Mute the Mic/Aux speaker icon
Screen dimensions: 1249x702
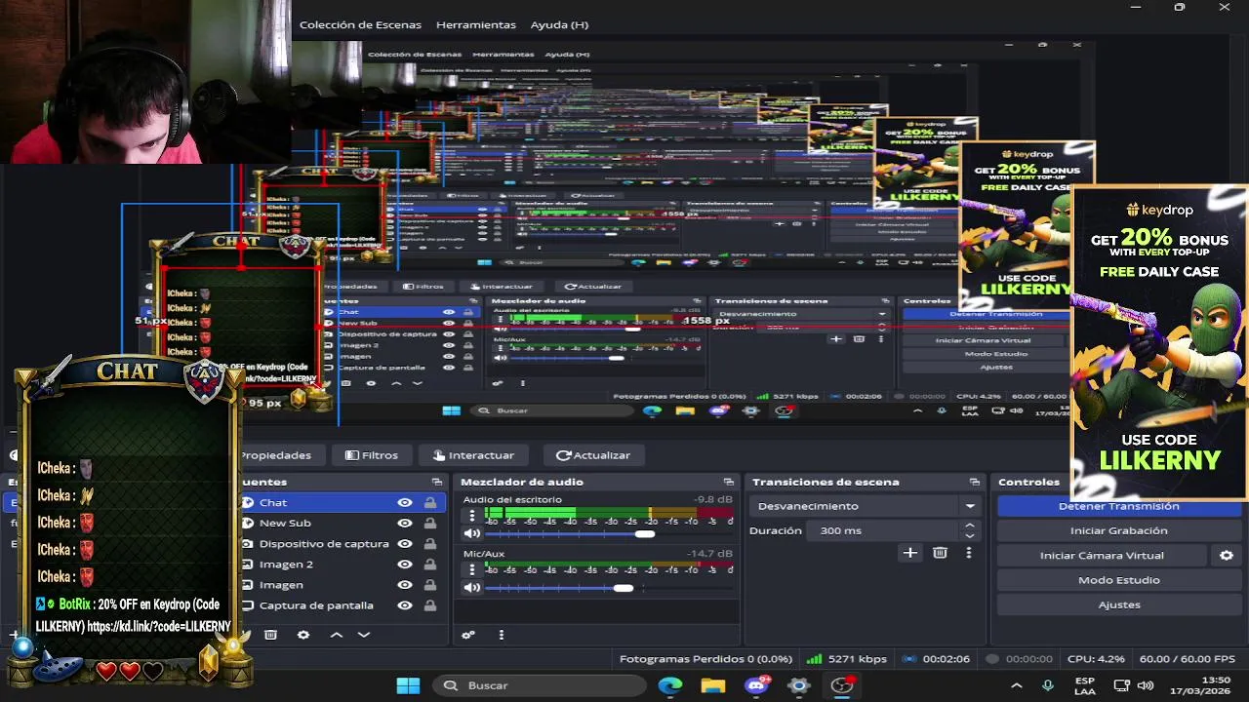472,588
